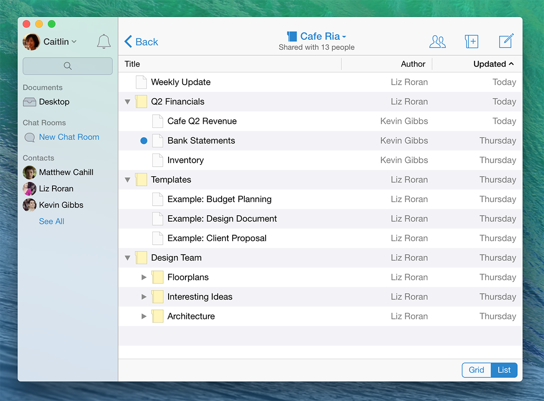544x401 pixels.
Task: Go Back to the previous folder
Action: (141, 42)
